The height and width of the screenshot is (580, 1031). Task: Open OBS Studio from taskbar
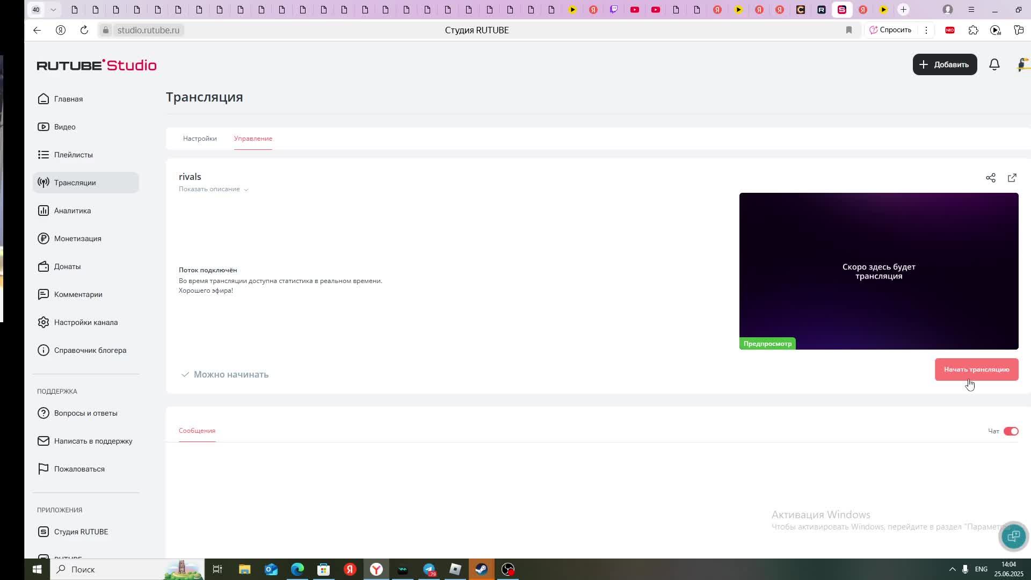[x=508, y=569]
